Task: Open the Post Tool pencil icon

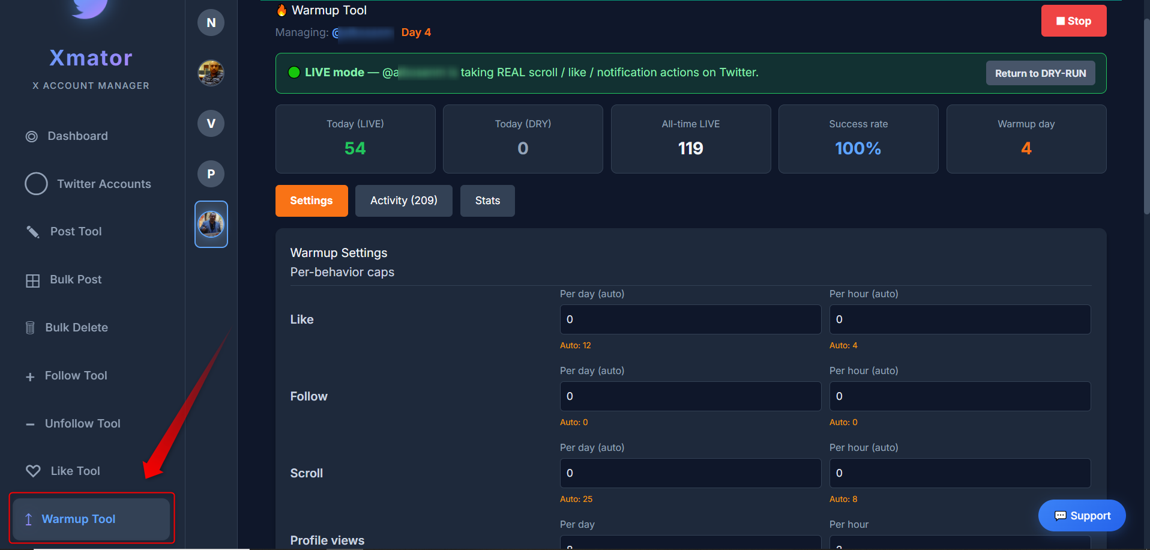Action: (33, 232)
